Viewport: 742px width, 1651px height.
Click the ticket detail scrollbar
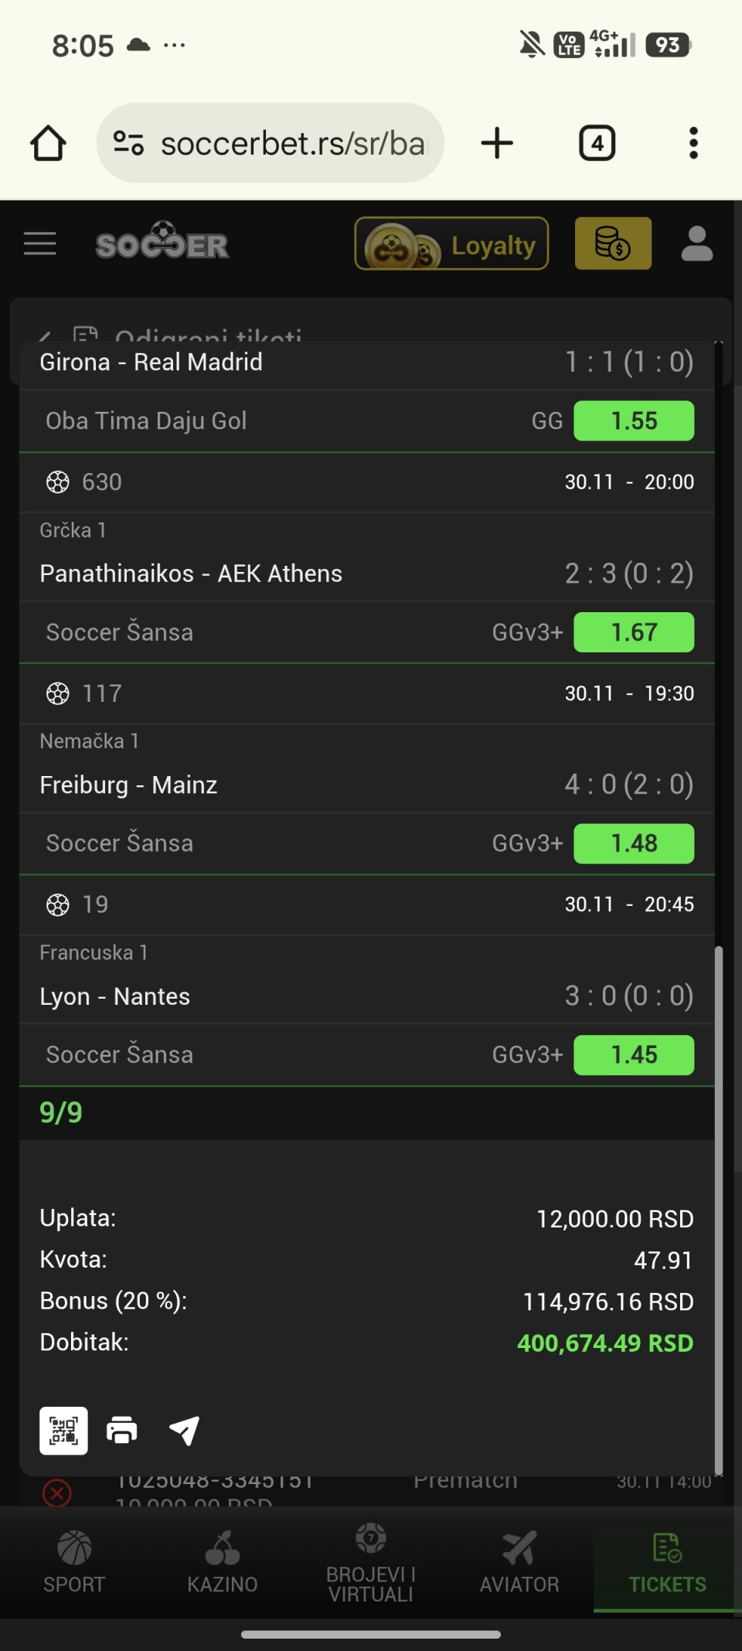(719, 1206)
